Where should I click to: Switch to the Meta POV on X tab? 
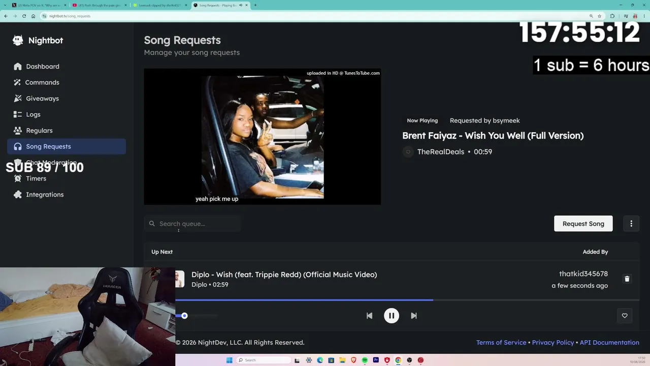click(39, 5)
